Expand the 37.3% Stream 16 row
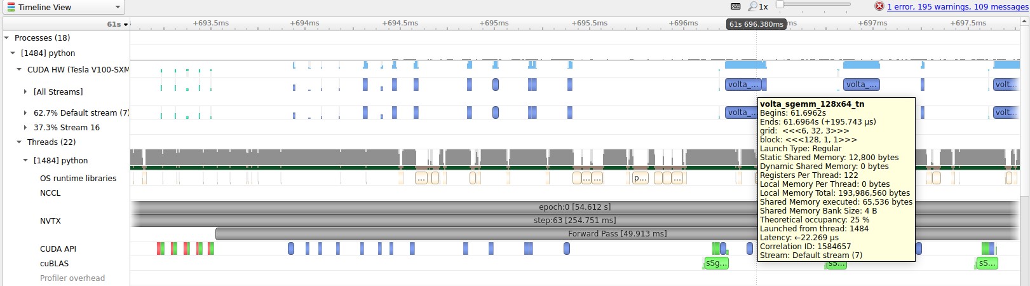Image resolution: width=1030 pixels, height=286 pixels. pyautogui.click(x=25, y=128)
